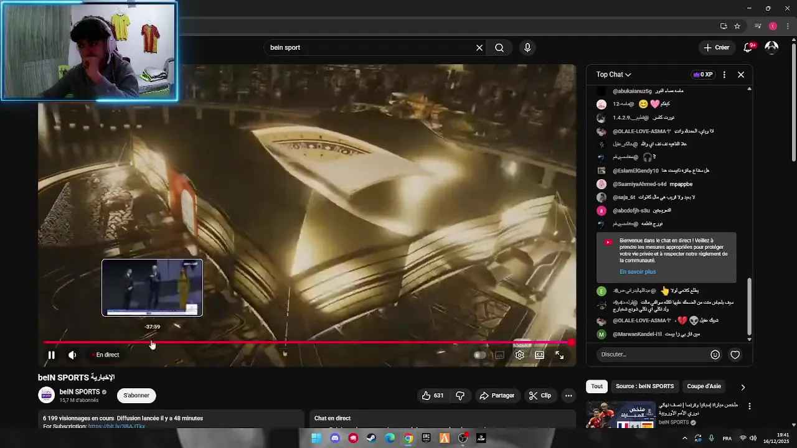Open the recommended match highlights thumbnail
This screenshot has width=797, height=448.
pyautogui.click(x=621, y=415)
